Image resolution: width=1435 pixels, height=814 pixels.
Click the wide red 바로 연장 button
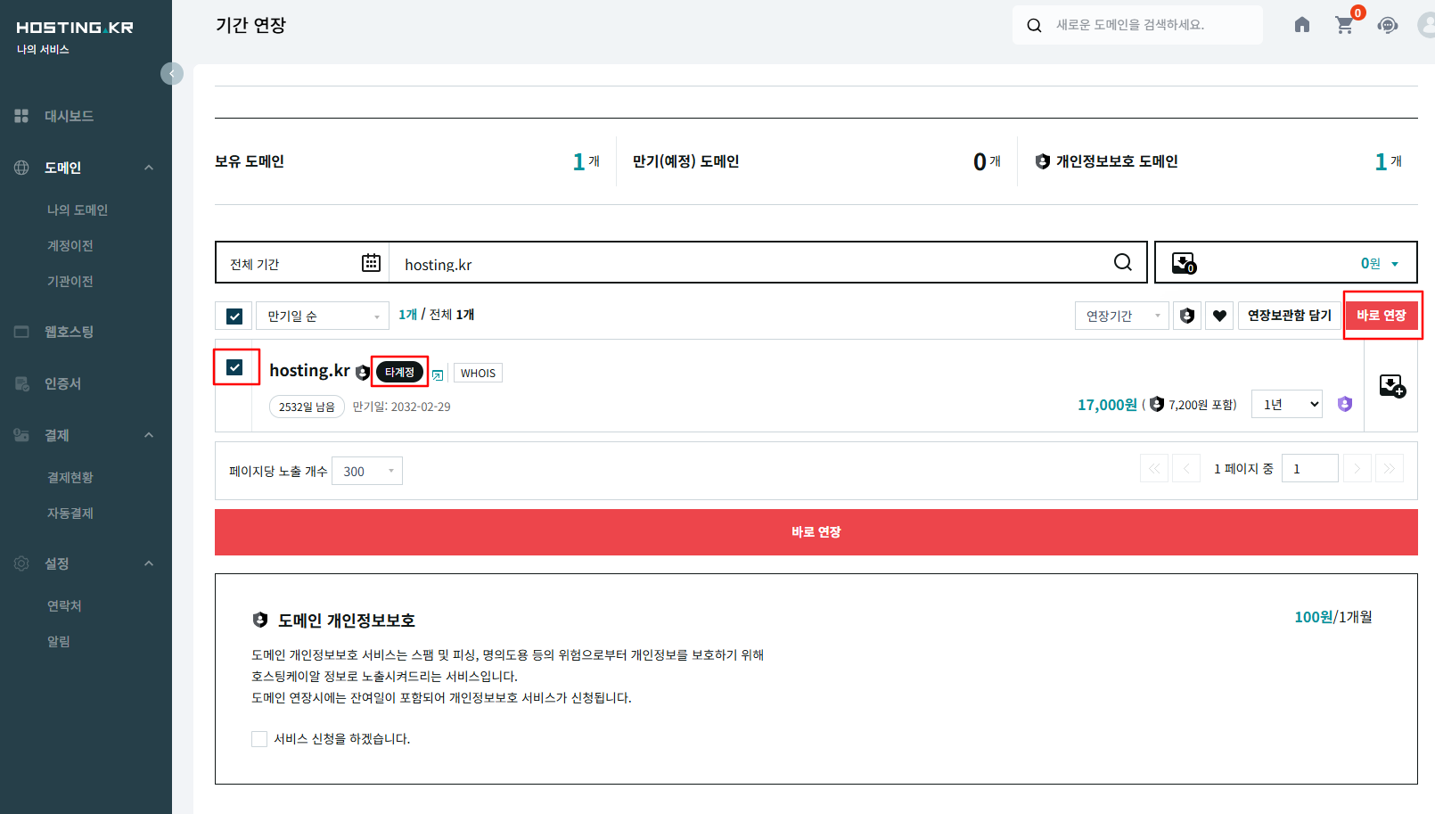816,532
